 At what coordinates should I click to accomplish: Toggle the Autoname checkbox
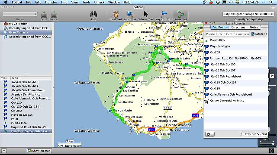(253, 34)
